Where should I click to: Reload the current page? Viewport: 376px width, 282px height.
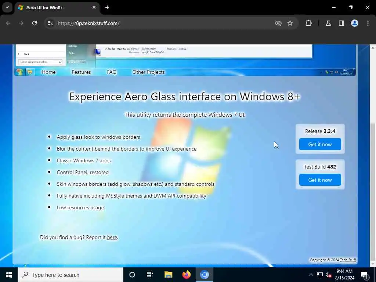pos(35,23)
